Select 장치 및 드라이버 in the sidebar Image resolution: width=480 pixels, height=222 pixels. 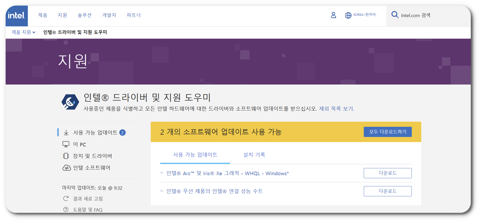click(x=92, y=156)
